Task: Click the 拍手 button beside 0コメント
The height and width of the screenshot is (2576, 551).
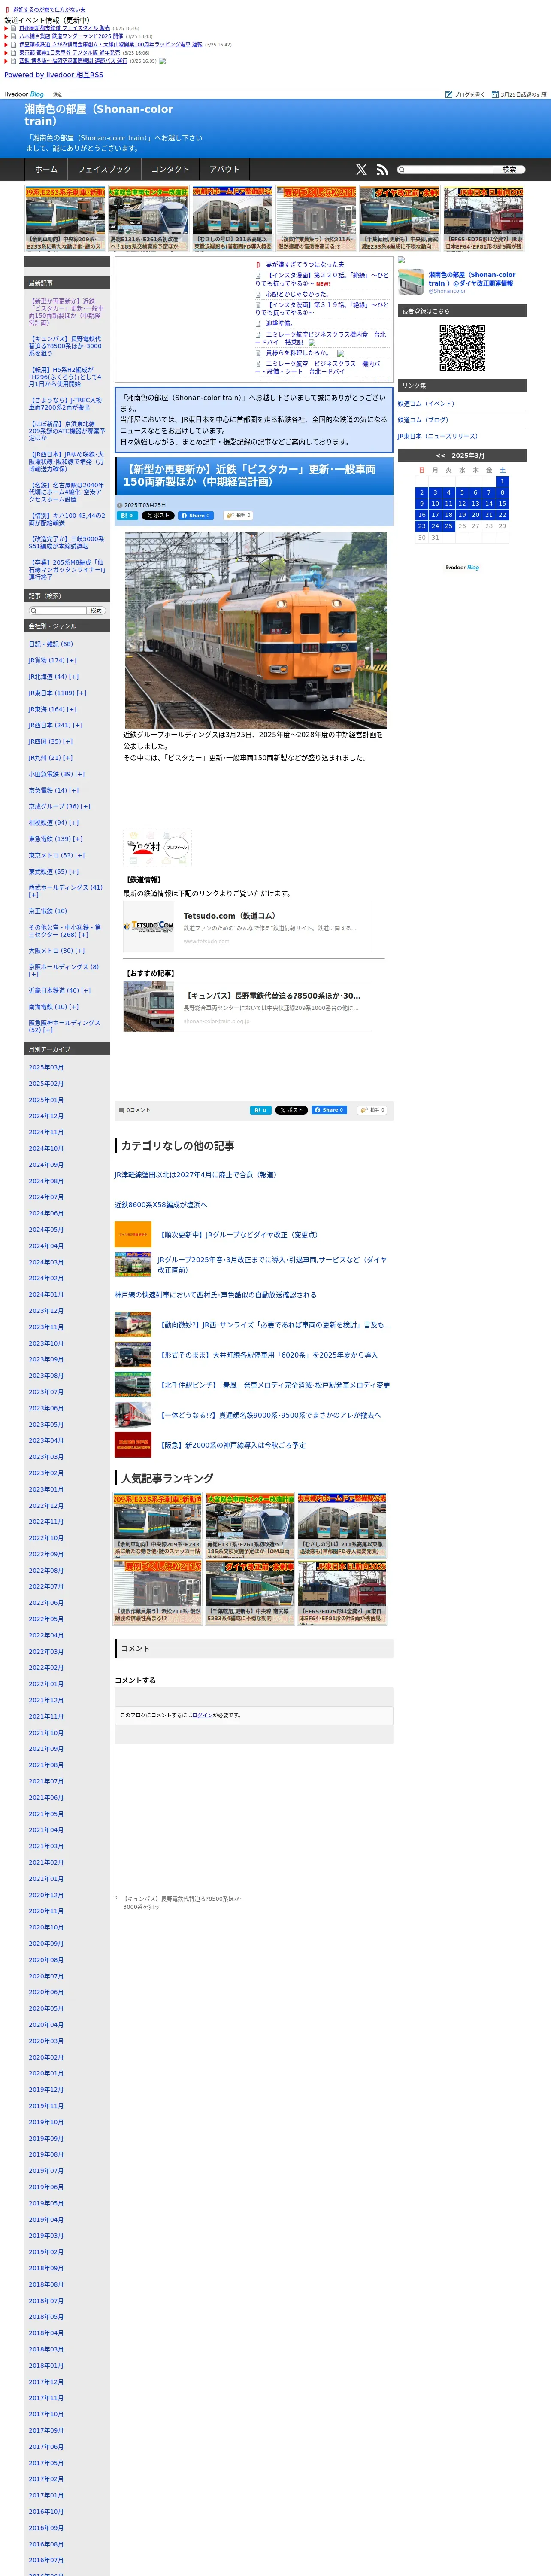Action: tap(373, 1110)
